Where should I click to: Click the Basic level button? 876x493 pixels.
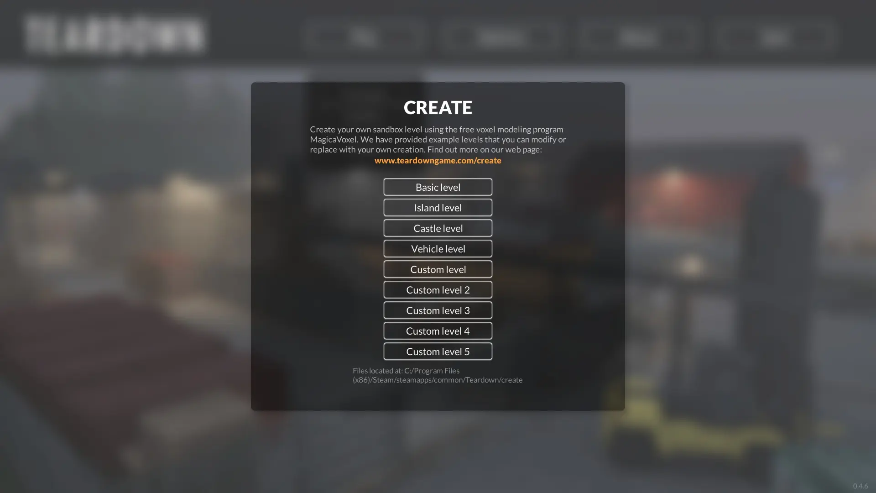(438, 187)
